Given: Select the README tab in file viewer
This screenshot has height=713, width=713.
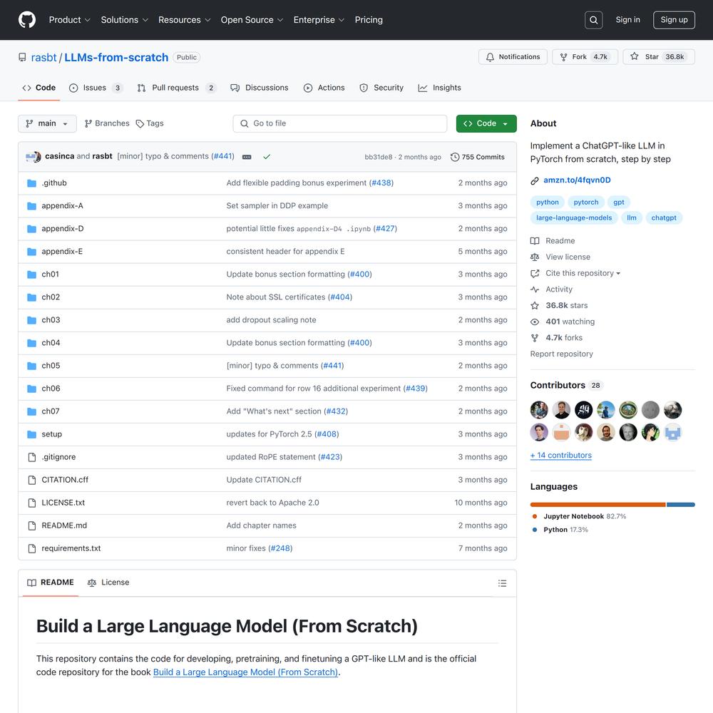Looking at the screenshot, I should [x=51, y=583].
